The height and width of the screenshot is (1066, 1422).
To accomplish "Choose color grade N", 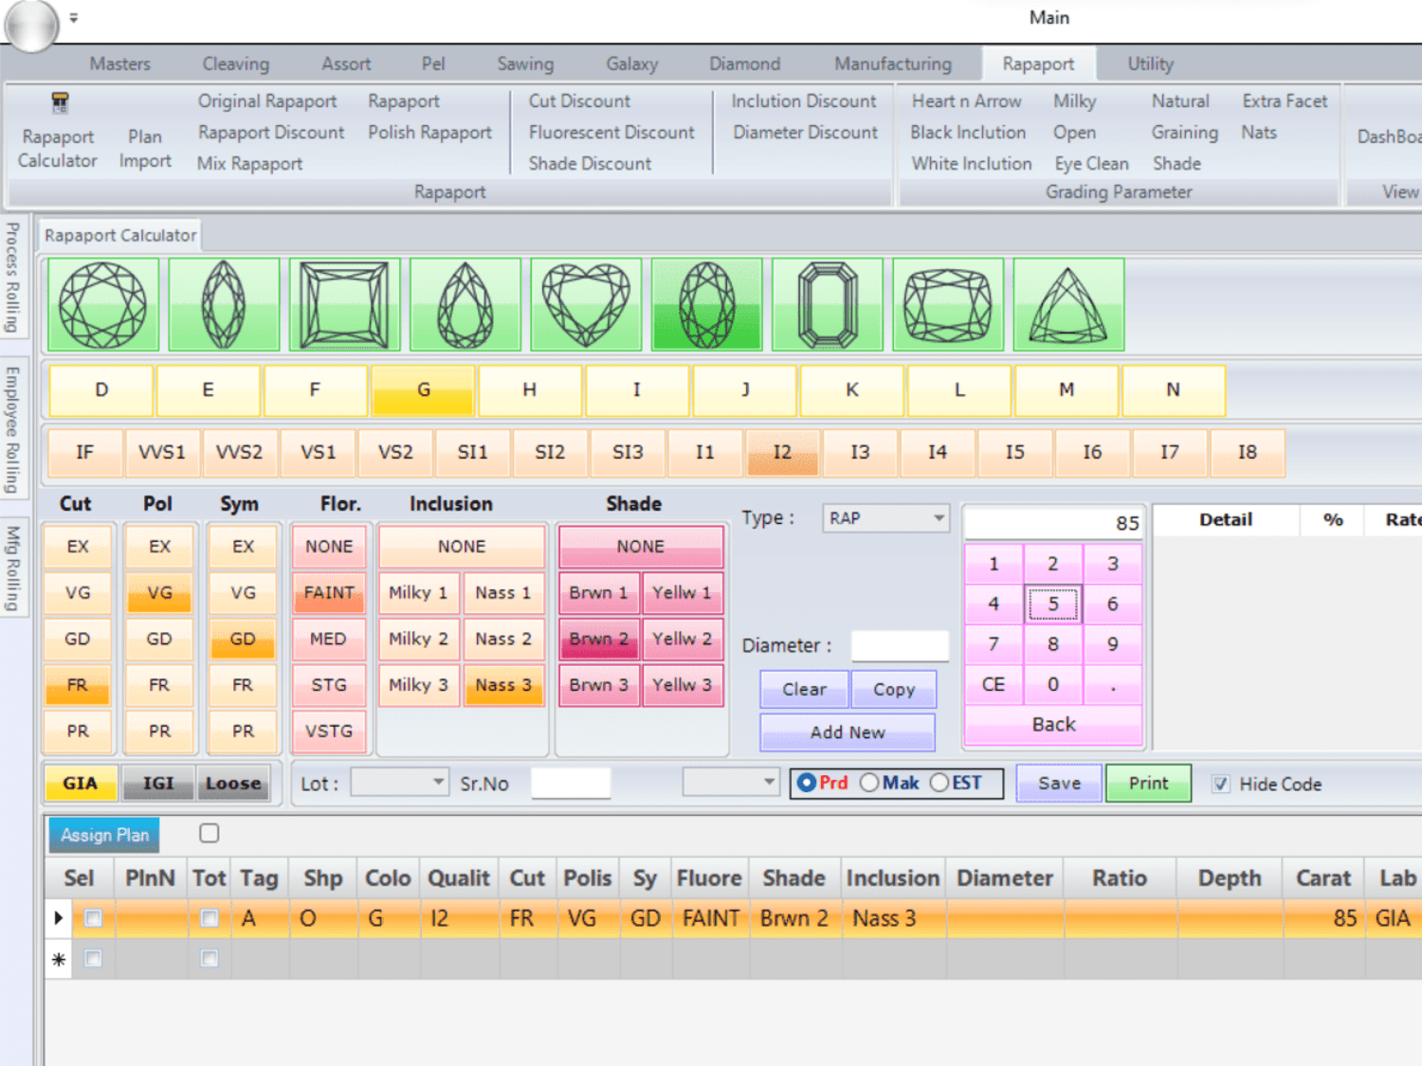I will pos(1174,390).
